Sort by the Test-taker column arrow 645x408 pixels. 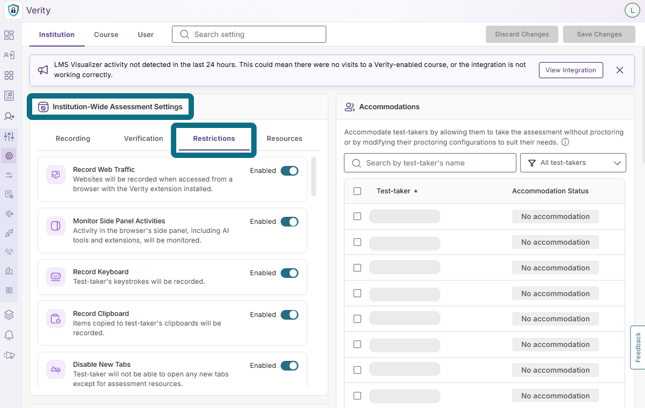416,191
